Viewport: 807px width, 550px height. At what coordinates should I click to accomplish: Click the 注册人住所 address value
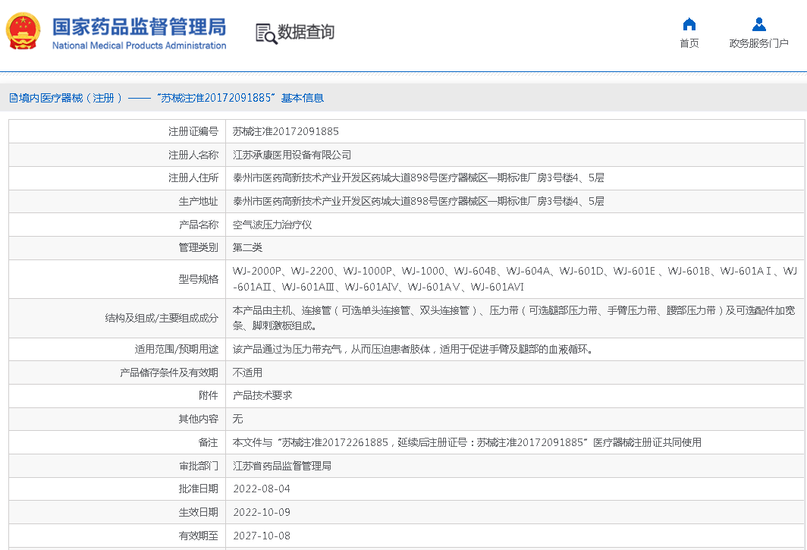pyautogui.click(x=419, y=178)
